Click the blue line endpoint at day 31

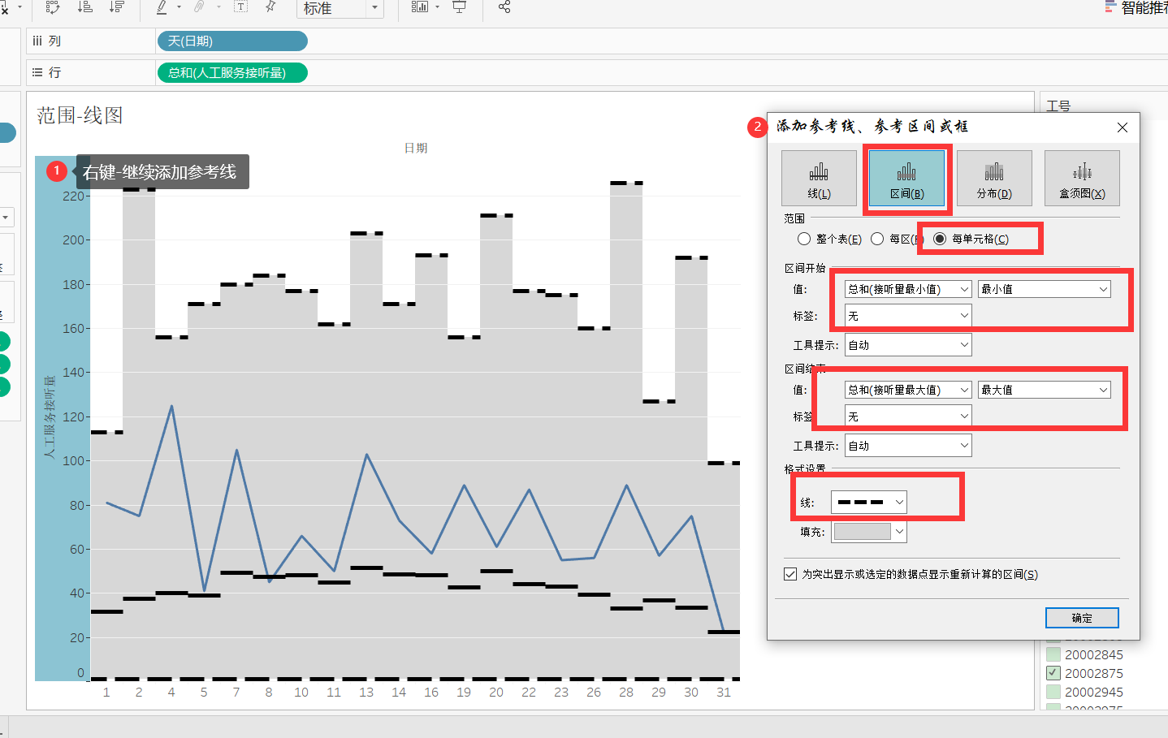tap(724, 631)
